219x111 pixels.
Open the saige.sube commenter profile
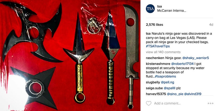[x=154, y=88]
